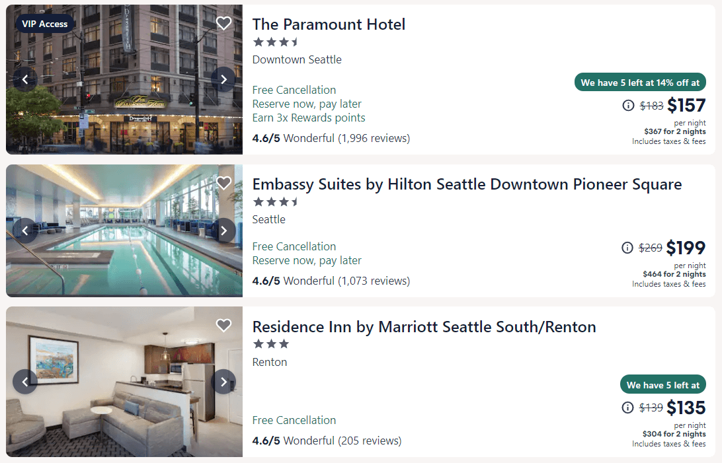The width and height of the screenshot is (722, 463).
Task: Click We have 5 left badge on Residence Inn
Action: [x=662, y=384]
